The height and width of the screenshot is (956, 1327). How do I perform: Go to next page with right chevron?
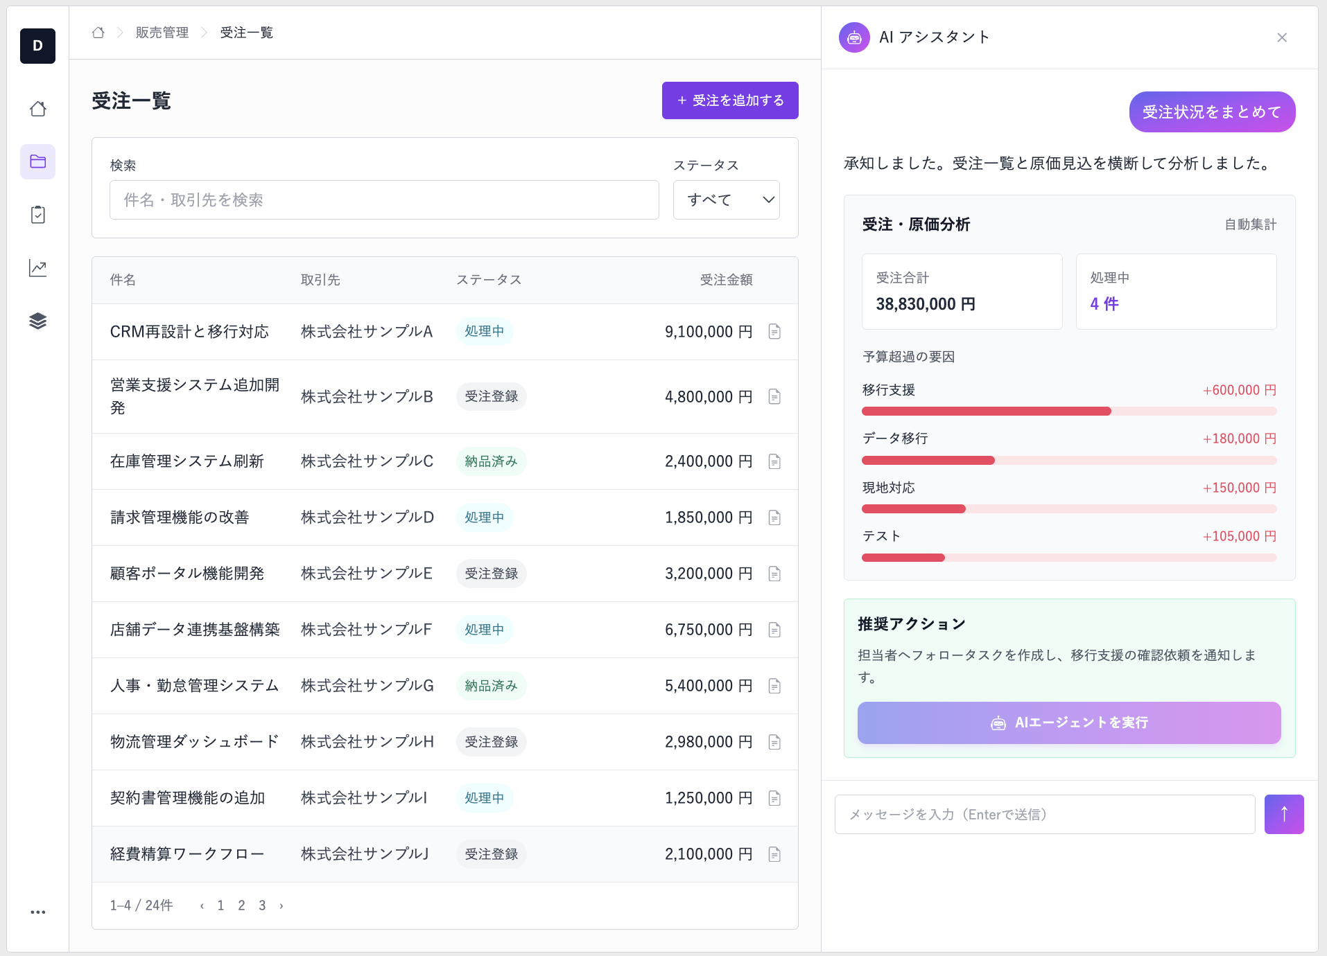[x=281, y=905]
